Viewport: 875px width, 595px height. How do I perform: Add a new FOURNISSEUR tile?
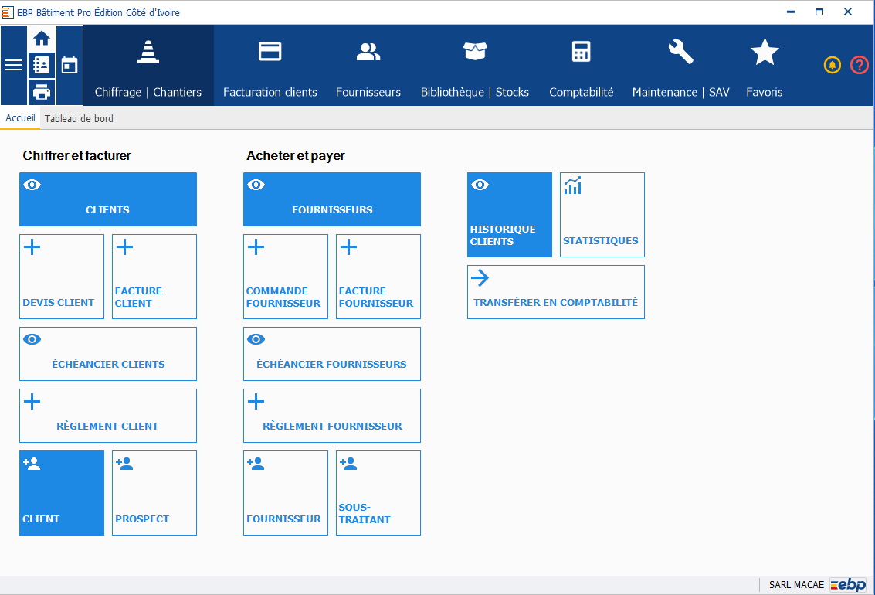pyautogui.click(x=286, y=494)
